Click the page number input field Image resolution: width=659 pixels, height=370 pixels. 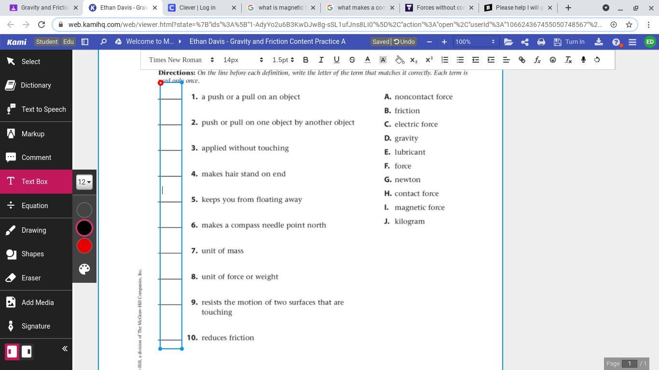(x=629, y=363)
